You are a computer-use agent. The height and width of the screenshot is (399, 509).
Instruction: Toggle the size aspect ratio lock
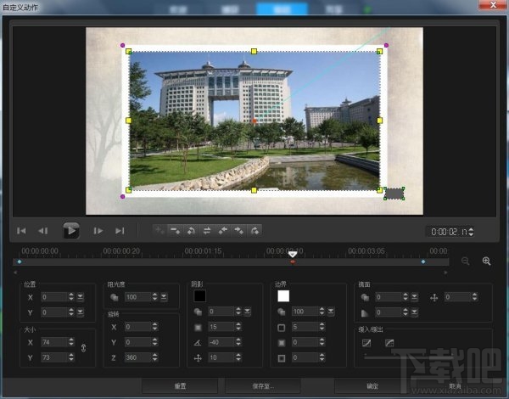pyautogui.click(x=83, y=348)
